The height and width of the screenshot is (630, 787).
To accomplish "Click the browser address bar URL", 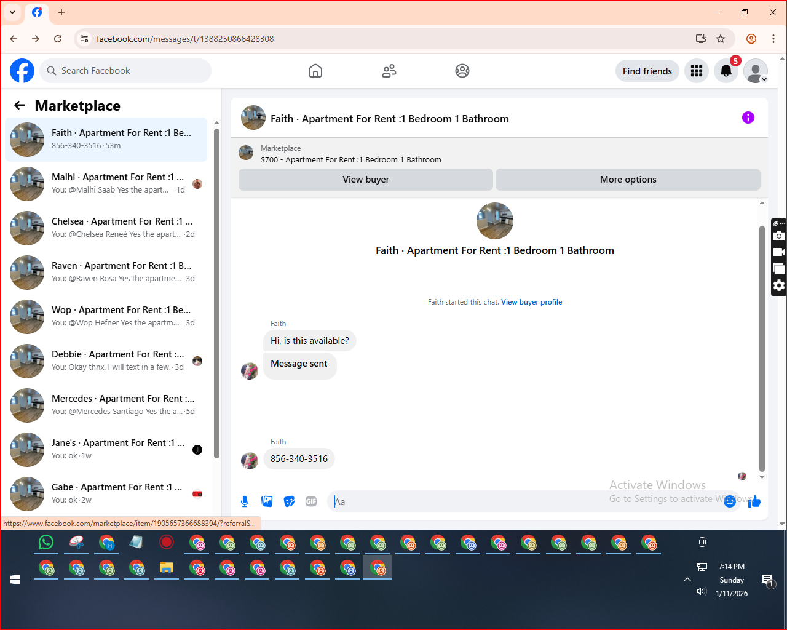I will click(x=185, y=39).
